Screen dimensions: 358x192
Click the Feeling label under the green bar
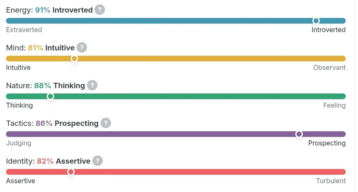[334, 105]
